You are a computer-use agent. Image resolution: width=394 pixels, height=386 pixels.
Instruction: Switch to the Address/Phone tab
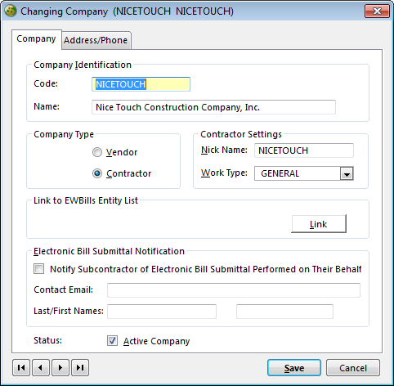96,40
